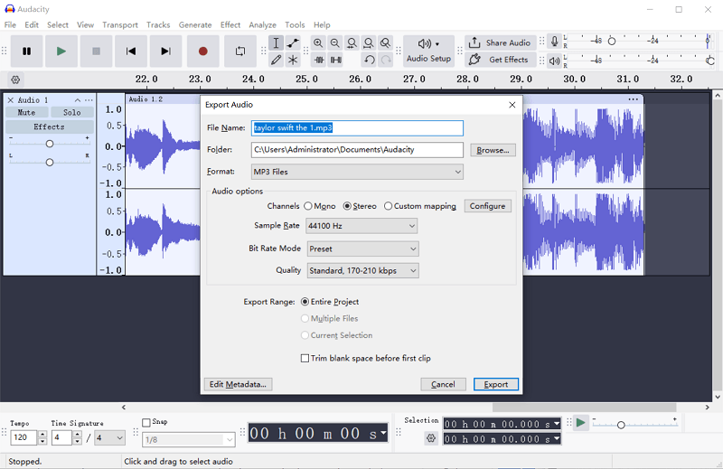Mute the Audio 1 track
Screen dimensions: 723x469
[26, 113]
